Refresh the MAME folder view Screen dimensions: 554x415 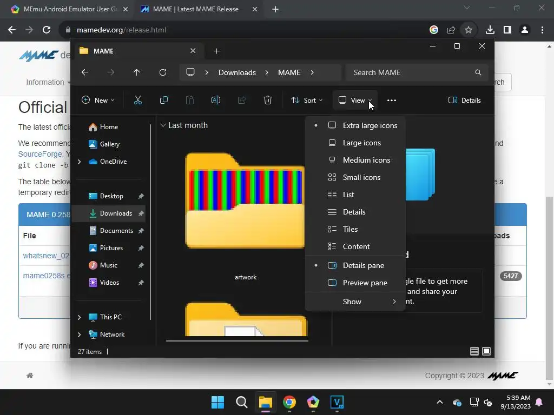click(x=162, y=72)
